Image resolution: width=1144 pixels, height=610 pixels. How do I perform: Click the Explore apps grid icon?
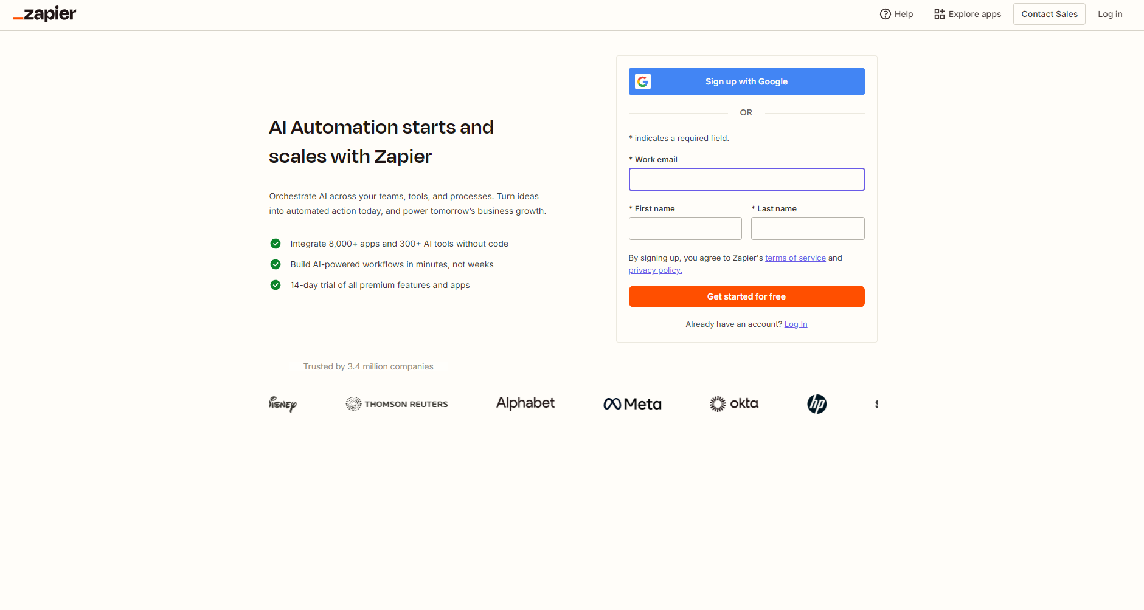point(939,14)
